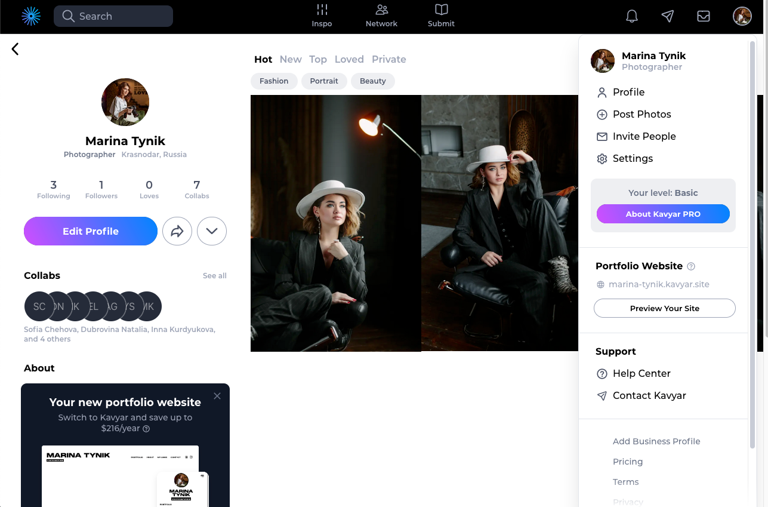The height and width of the screenshot is (507, 768).
Task: Switch to the Loved tab
Action: [x=349, y=59]
